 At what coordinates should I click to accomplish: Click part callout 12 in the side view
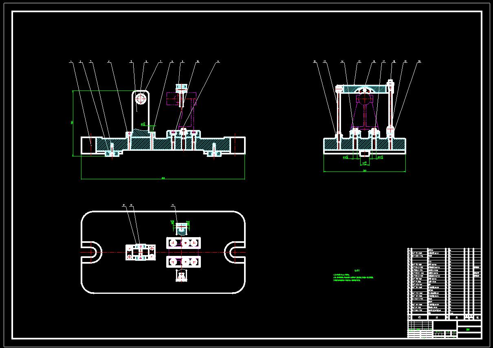(x=315, y=62)
